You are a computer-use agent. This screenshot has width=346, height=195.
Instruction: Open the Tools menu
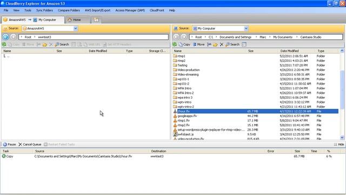pos(28,10)
